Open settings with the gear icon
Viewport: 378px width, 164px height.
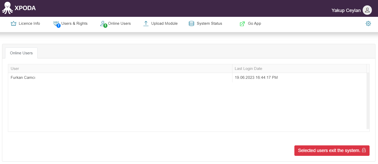[368, 23]
